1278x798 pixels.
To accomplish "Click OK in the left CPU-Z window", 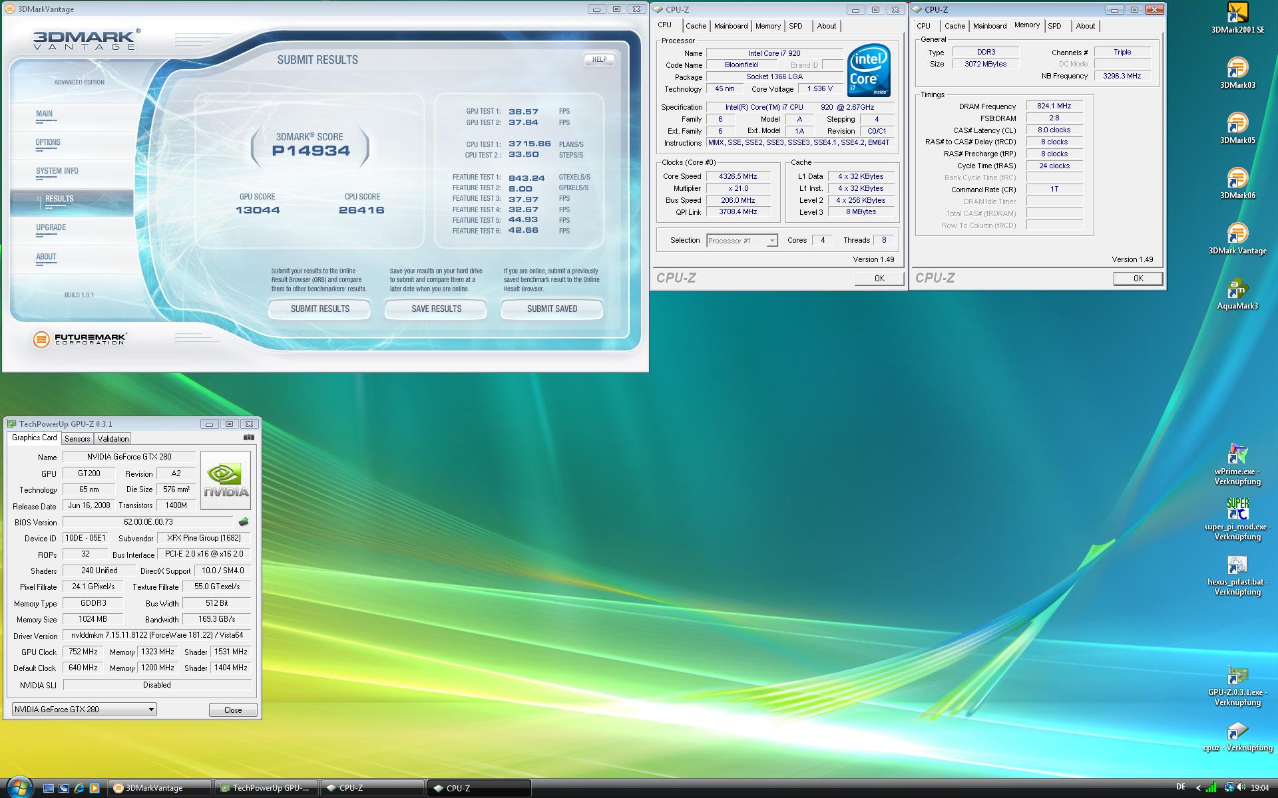I will [x=879, y=279].
